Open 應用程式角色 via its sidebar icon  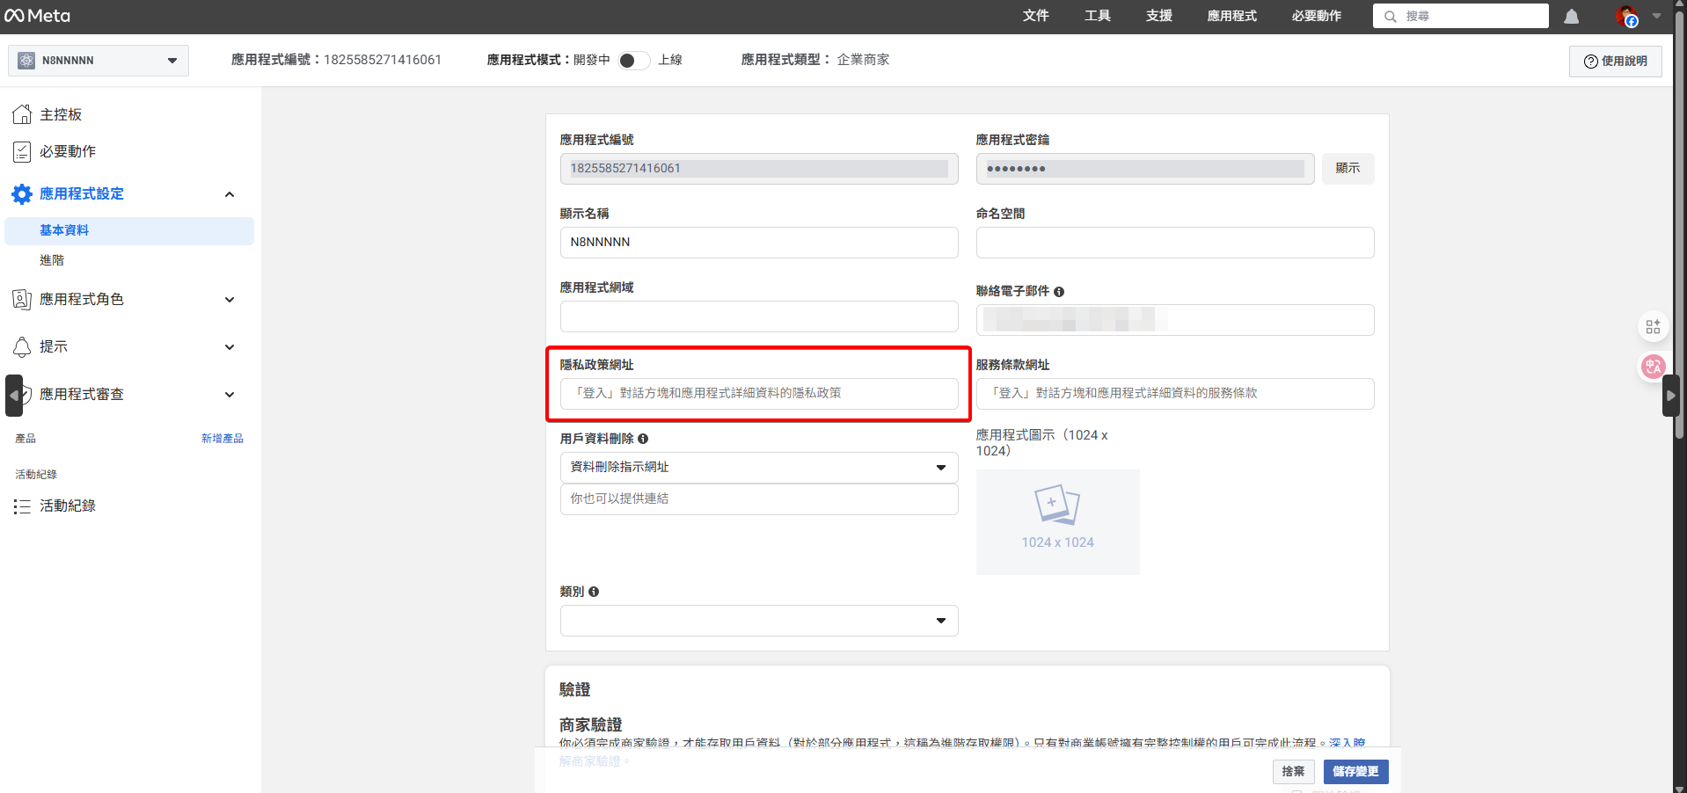pyautogui.click(x=22, y=299)
